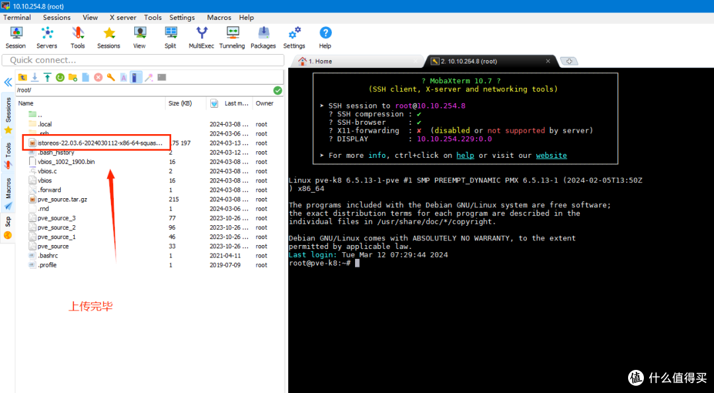Click the red delete file icon
Viewport: 714px width, 393px height.
[99, 77]
